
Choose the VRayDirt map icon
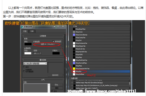coord(74,40)
